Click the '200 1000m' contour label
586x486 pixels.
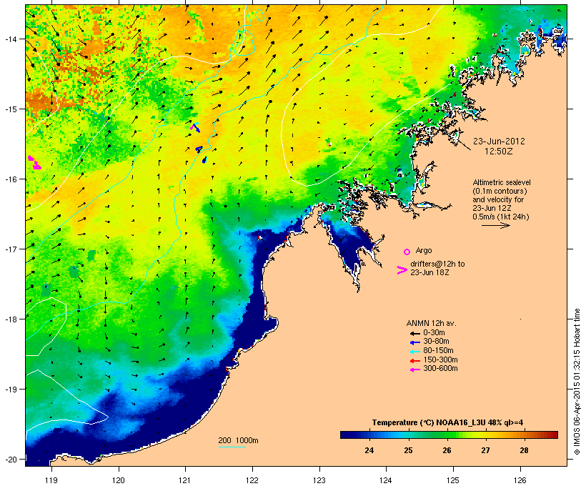tap(238, 440)
